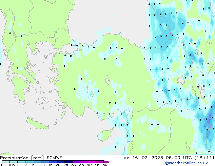Click the '10' legend scale value
This screenshot has width=215, height=166.
pos(42,165)
